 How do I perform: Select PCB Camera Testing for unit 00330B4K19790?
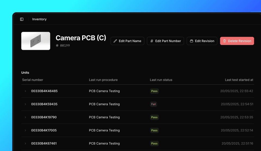[x=104, y=117]
